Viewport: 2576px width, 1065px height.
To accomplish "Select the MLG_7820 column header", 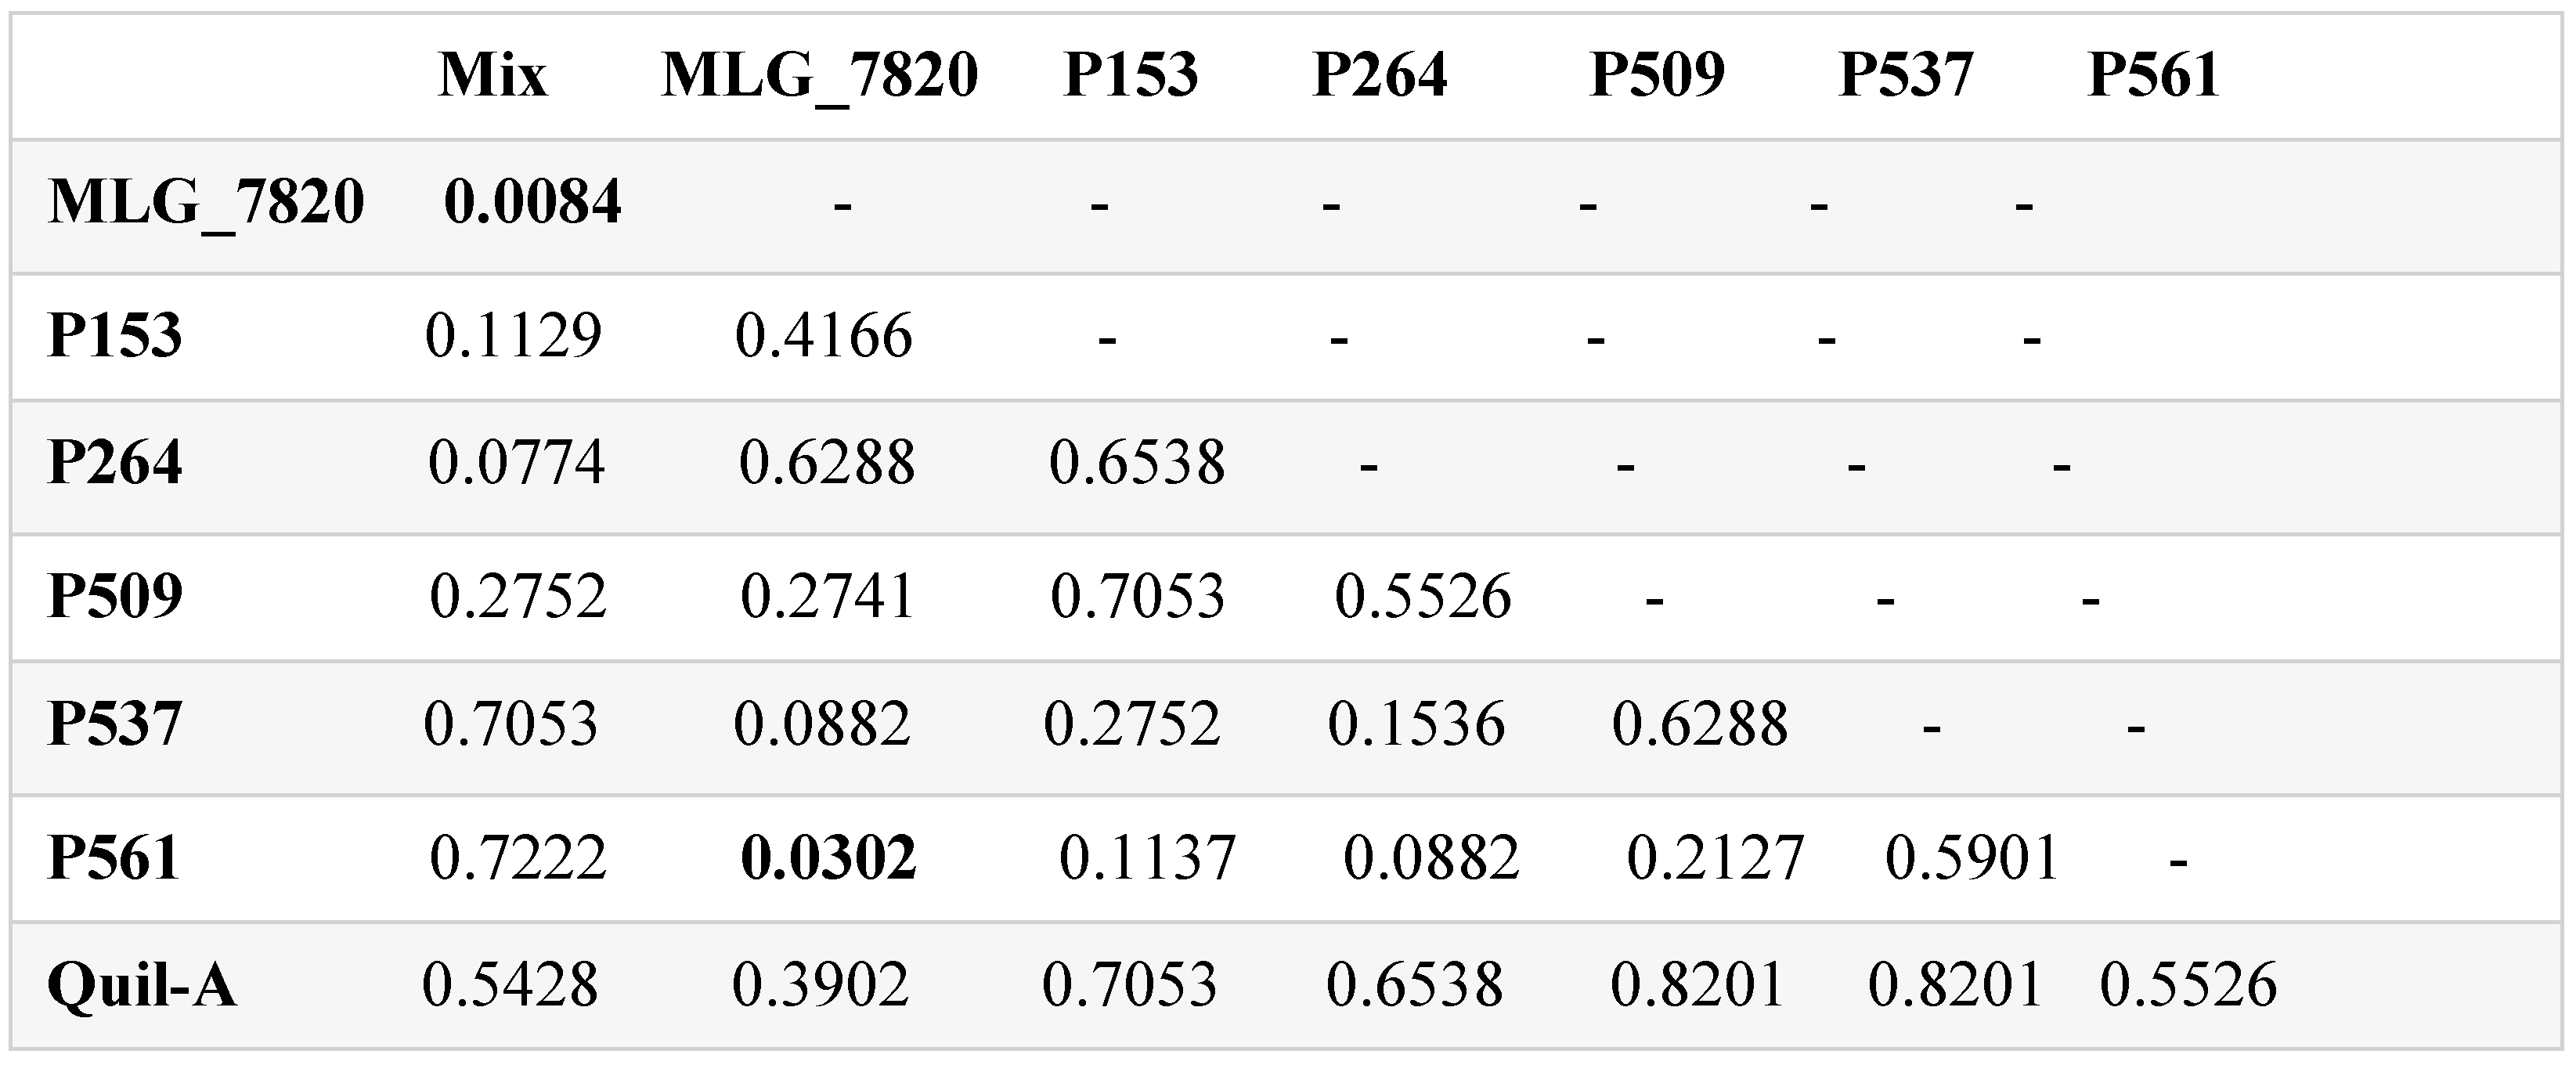I will click(x=819, y=75).
